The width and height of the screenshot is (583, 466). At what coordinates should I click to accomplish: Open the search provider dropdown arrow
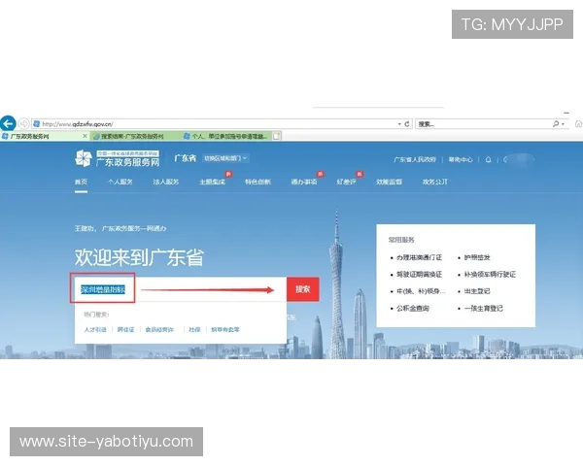[x=563, y=123]
